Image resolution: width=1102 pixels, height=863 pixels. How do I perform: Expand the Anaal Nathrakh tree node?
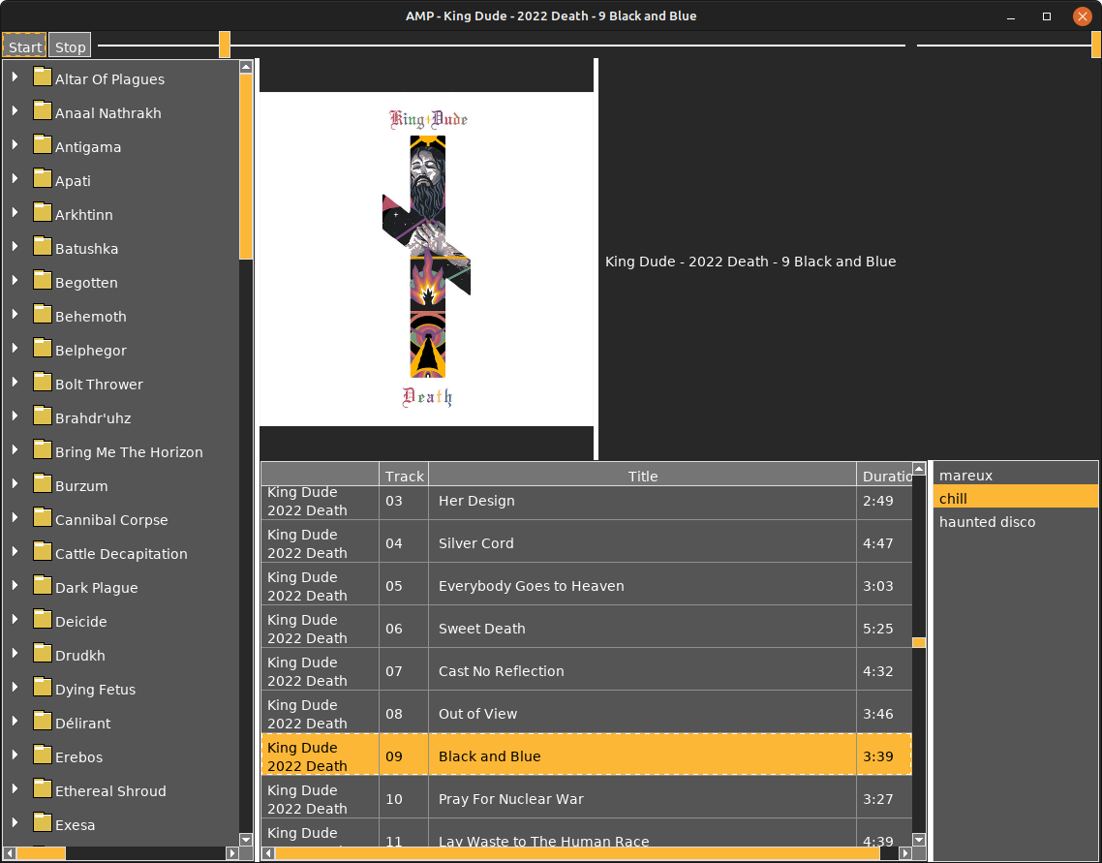click(15, 110)
